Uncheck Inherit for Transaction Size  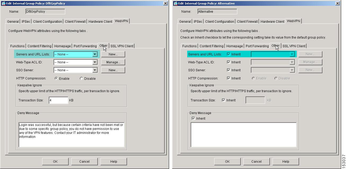pos(224,100)
